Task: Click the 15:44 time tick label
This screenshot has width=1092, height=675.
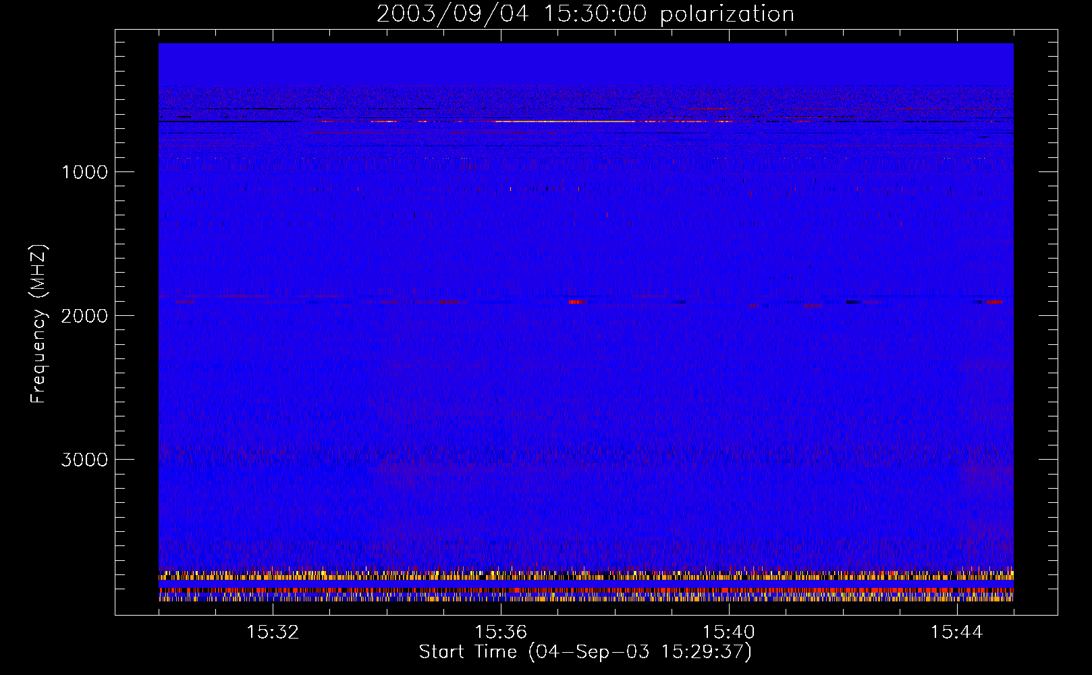Action: pyautogui.click(x=957, y=632)
